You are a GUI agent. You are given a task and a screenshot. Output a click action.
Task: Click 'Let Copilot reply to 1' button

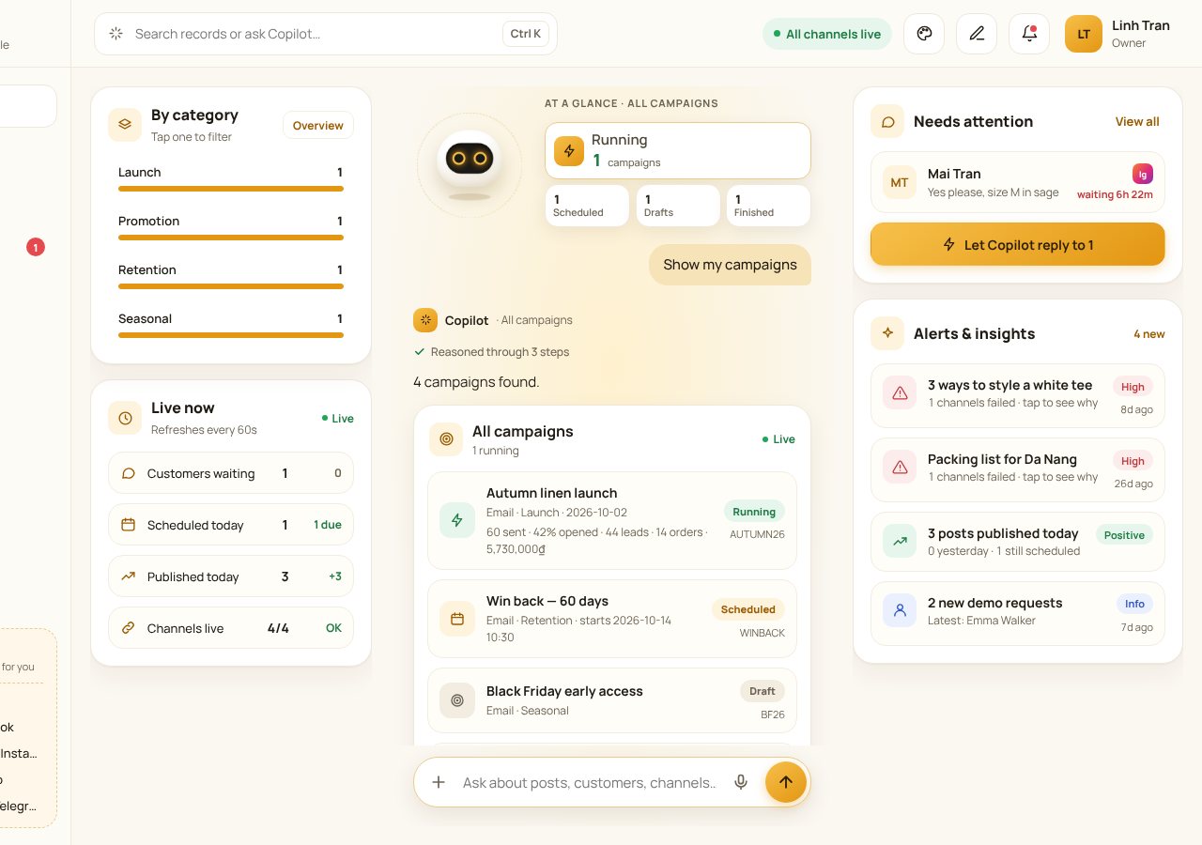coord(1018,245)
